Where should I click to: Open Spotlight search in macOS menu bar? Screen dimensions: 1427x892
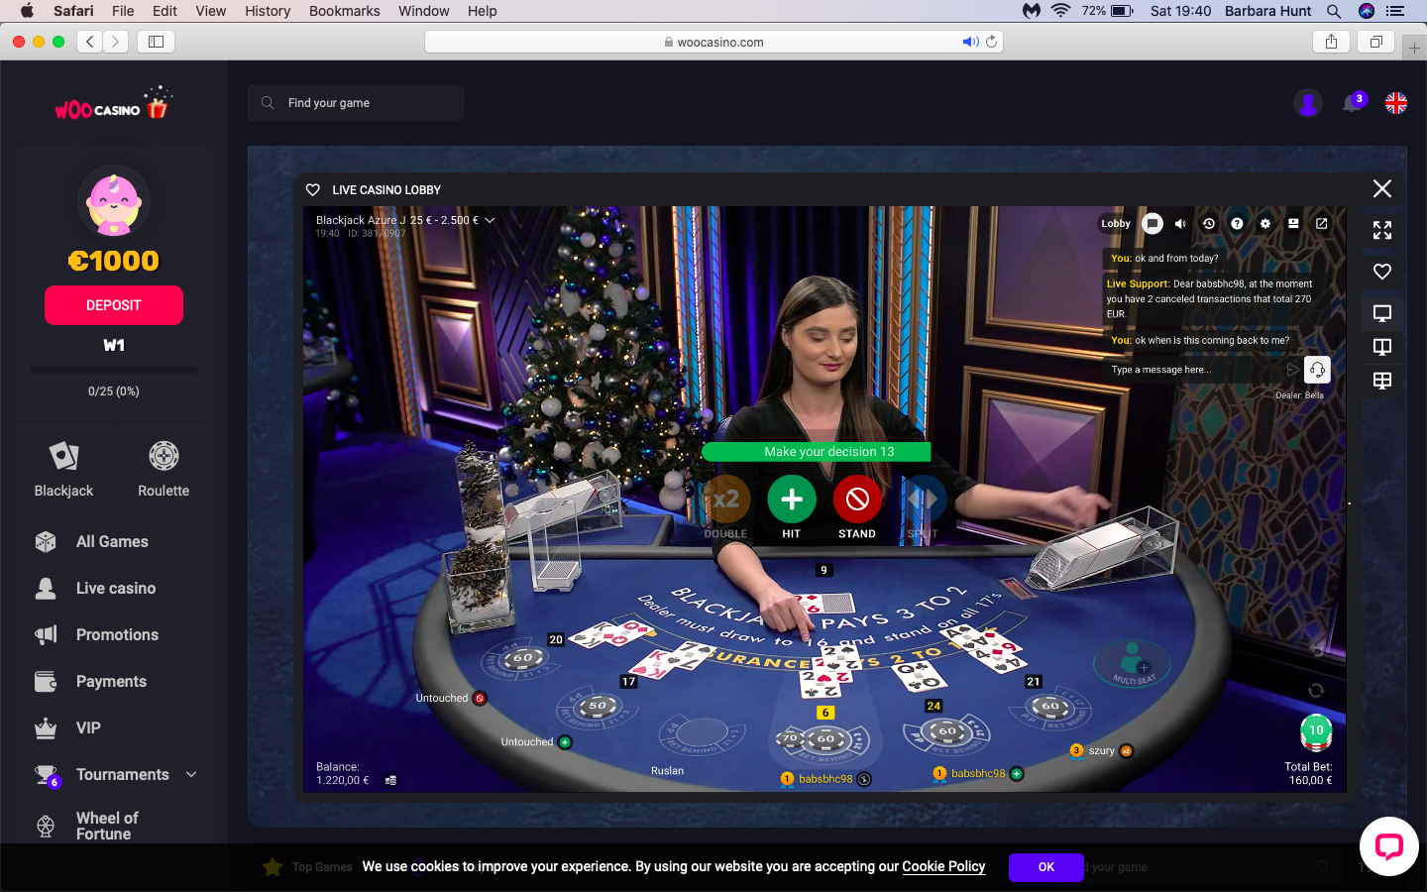(1334, 11)
